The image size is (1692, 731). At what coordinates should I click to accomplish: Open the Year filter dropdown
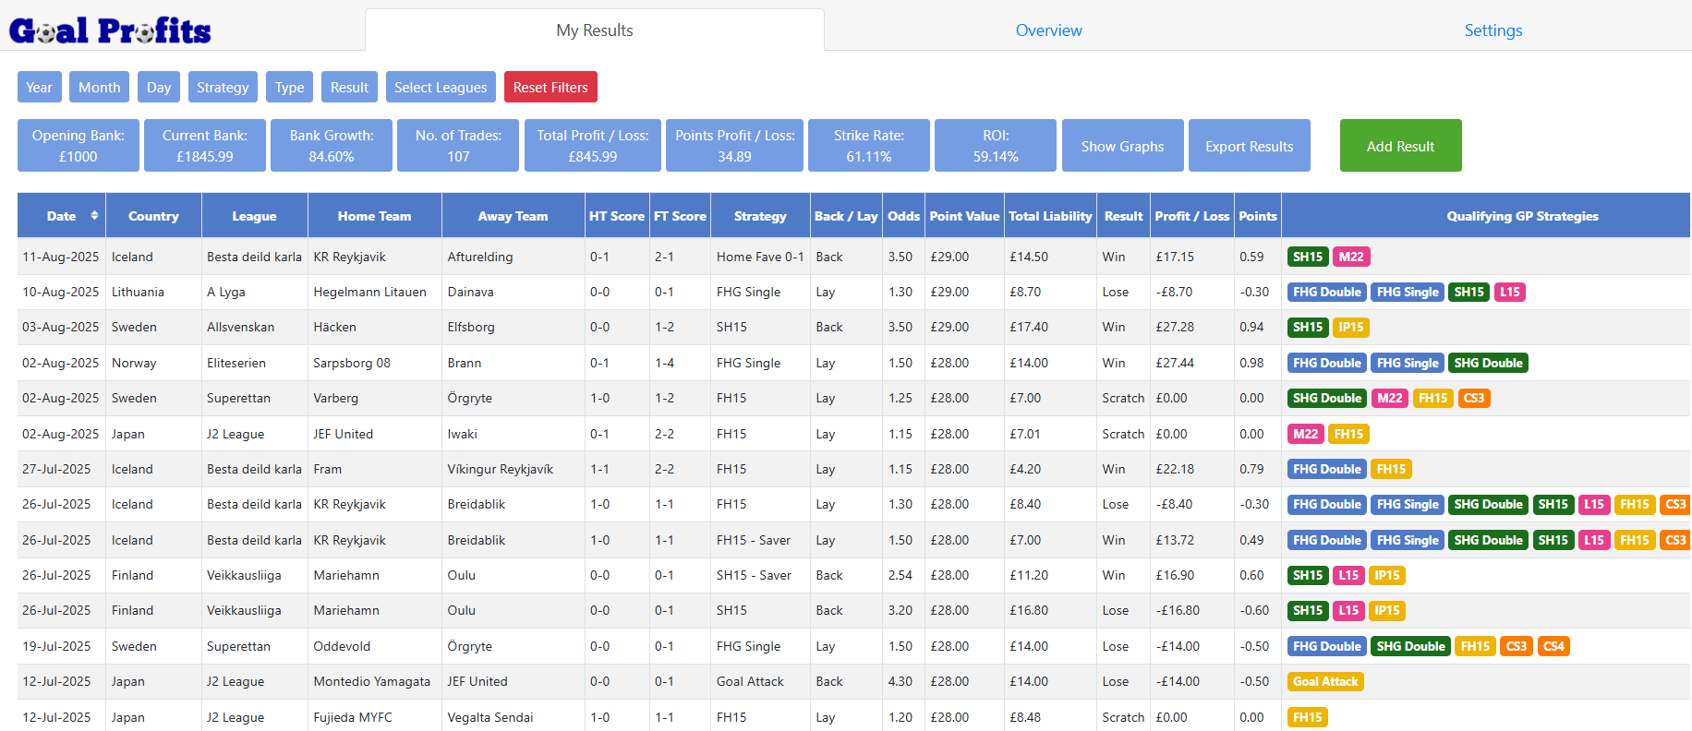tap(39, 88)
